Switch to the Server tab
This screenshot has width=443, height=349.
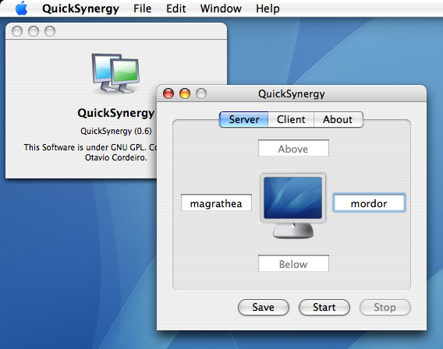click(244, 119)
